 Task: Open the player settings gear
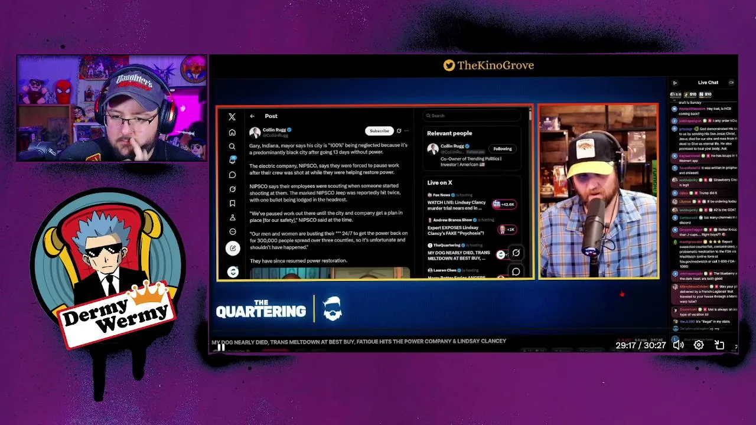pyautogui.click(x=699, y=345)
